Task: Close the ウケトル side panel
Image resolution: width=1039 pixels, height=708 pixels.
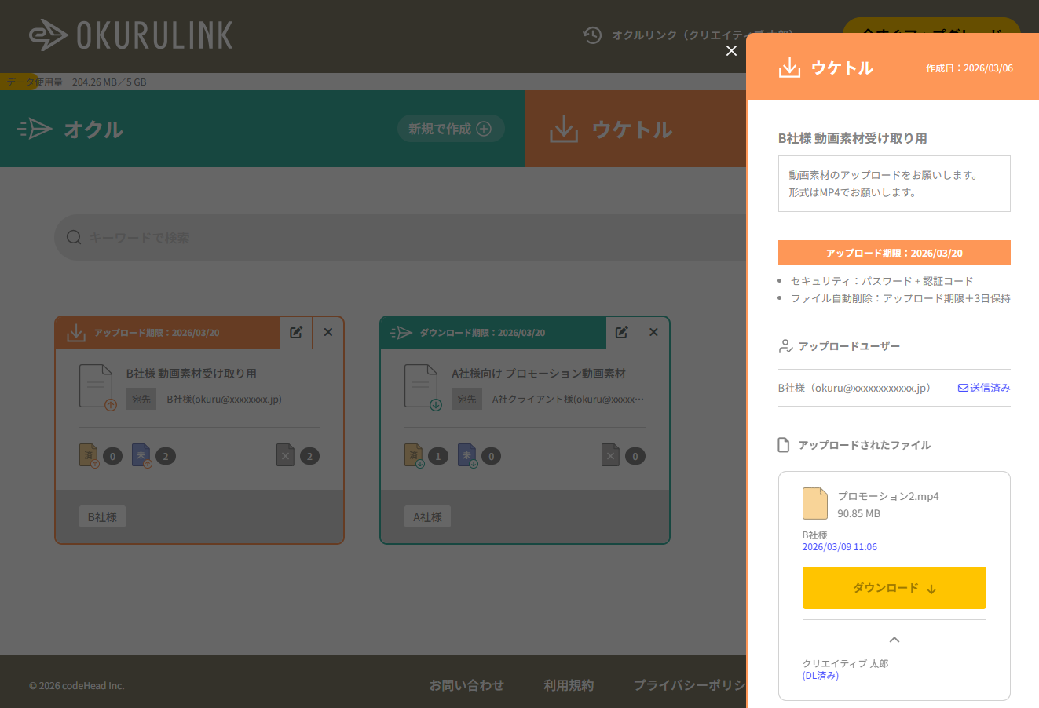Action: 731,51
